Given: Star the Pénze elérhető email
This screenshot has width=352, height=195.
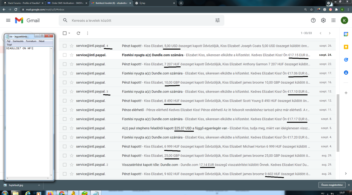Looking at the screenshot, I should (71, 110).
